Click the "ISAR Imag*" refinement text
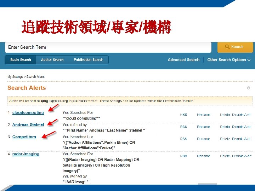 click(75, 182)
